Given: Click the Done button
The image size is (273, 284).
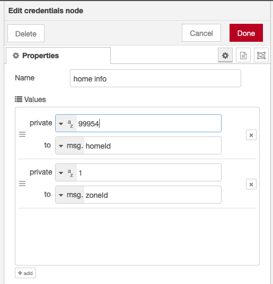Looking at the screenshot, I should click(246, 33).
